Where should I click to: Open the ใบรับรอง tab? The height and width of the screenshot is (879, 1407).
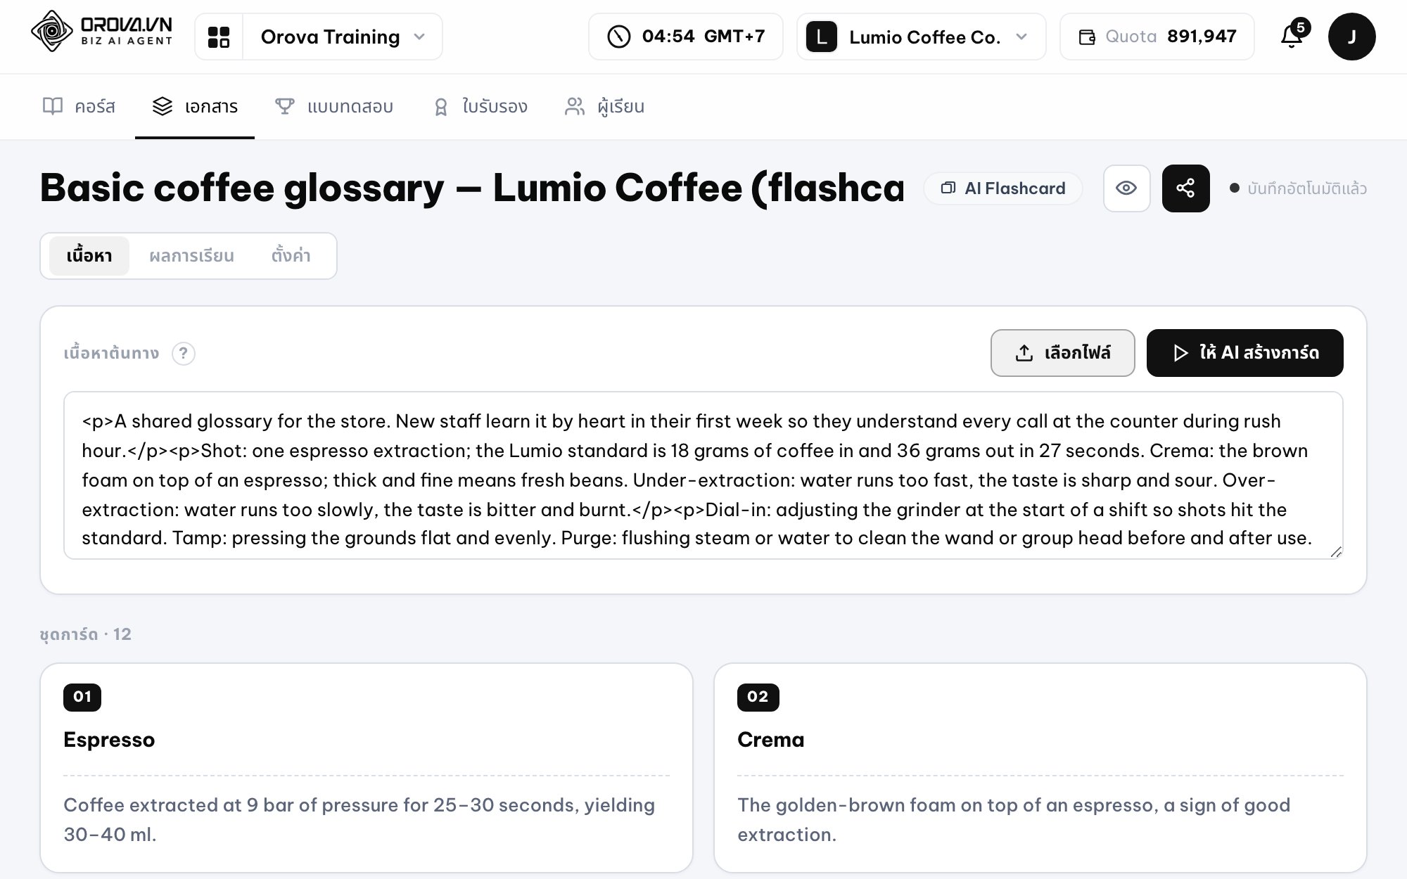(480, 107)
